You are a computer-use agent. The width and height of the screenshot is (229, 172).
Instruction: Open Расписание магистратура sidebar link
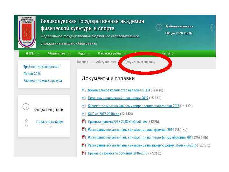coord(43,81)
